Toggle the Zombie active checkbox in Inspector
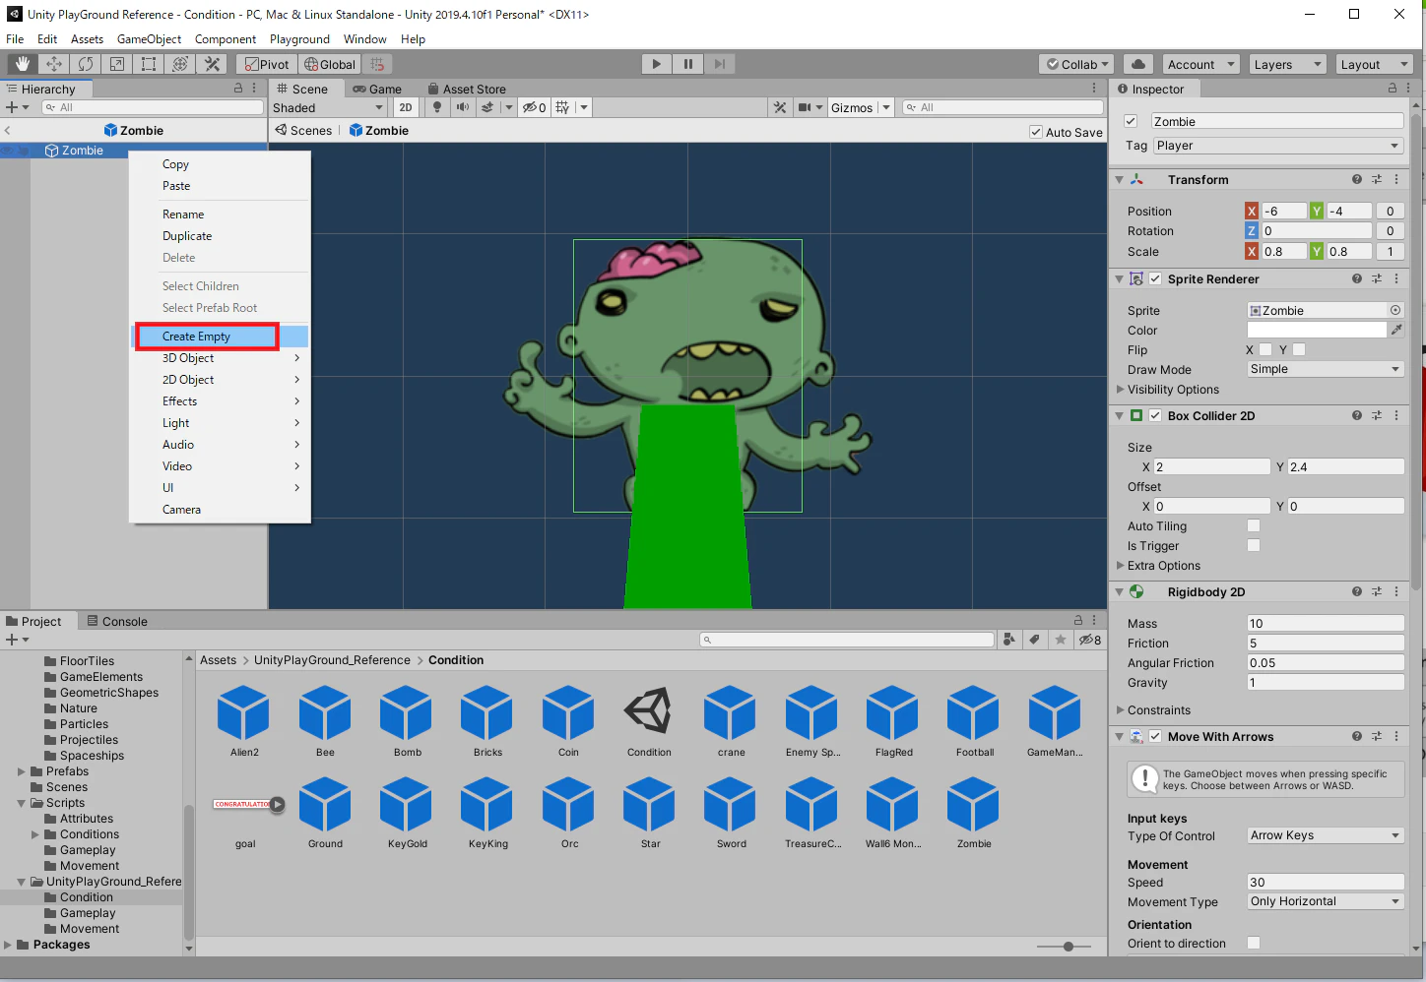Viewport: 1426px width, 982px height. tap(1131, 121)
